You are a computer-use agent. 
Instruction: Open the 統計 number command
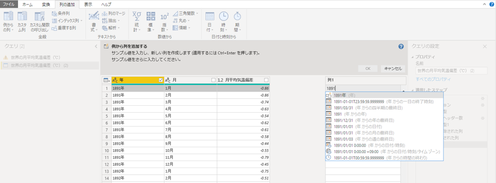(136, 21)
